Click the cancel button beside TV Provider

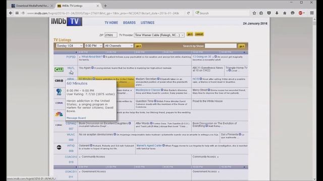tap(199, 34)
